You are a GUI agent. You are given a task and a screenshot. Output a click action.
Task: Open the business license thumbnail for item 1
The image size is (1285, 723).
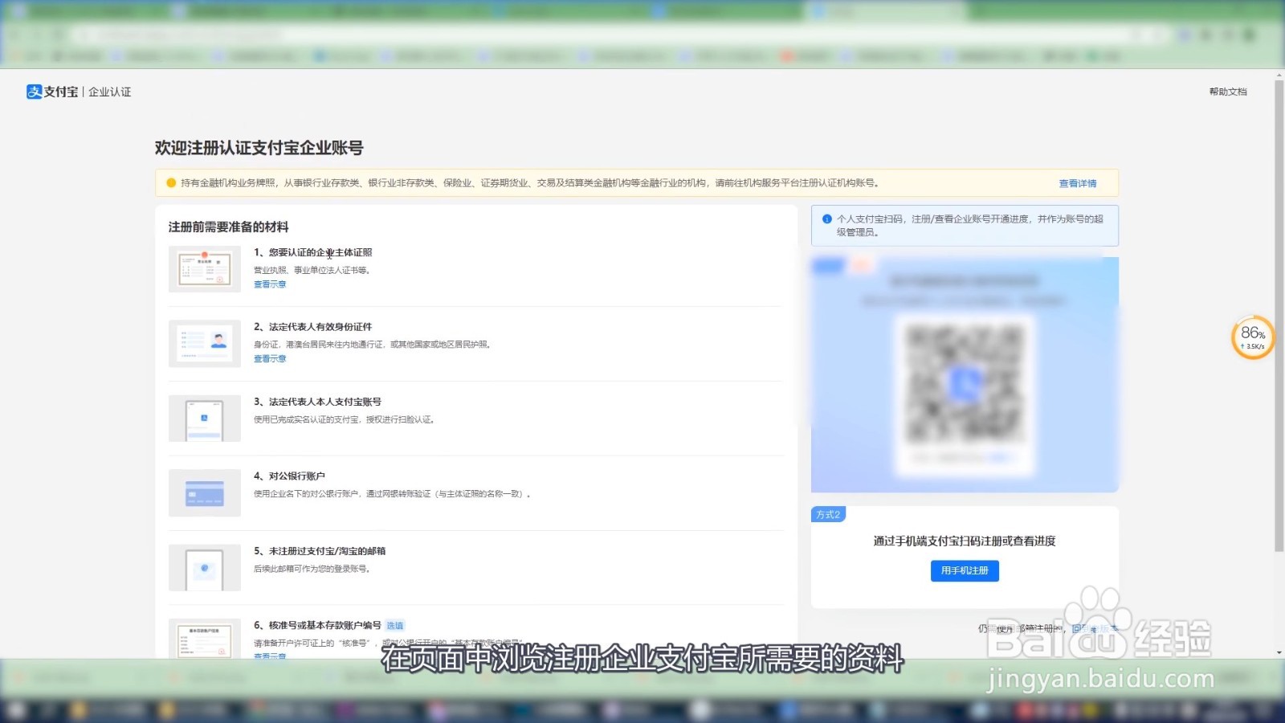(205, 269)
